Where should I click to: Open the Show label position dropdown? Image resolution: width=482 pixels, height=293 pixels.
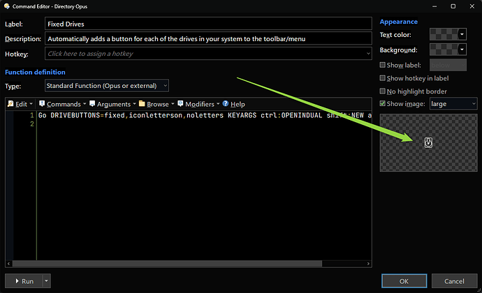[448, 65]
